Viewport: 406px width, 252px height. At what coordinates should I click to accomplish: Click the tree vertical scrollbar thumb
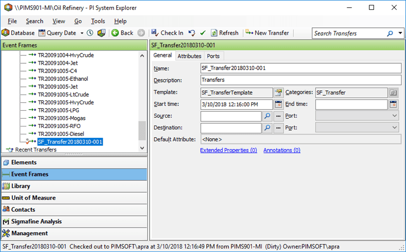(x=142, y=131)
